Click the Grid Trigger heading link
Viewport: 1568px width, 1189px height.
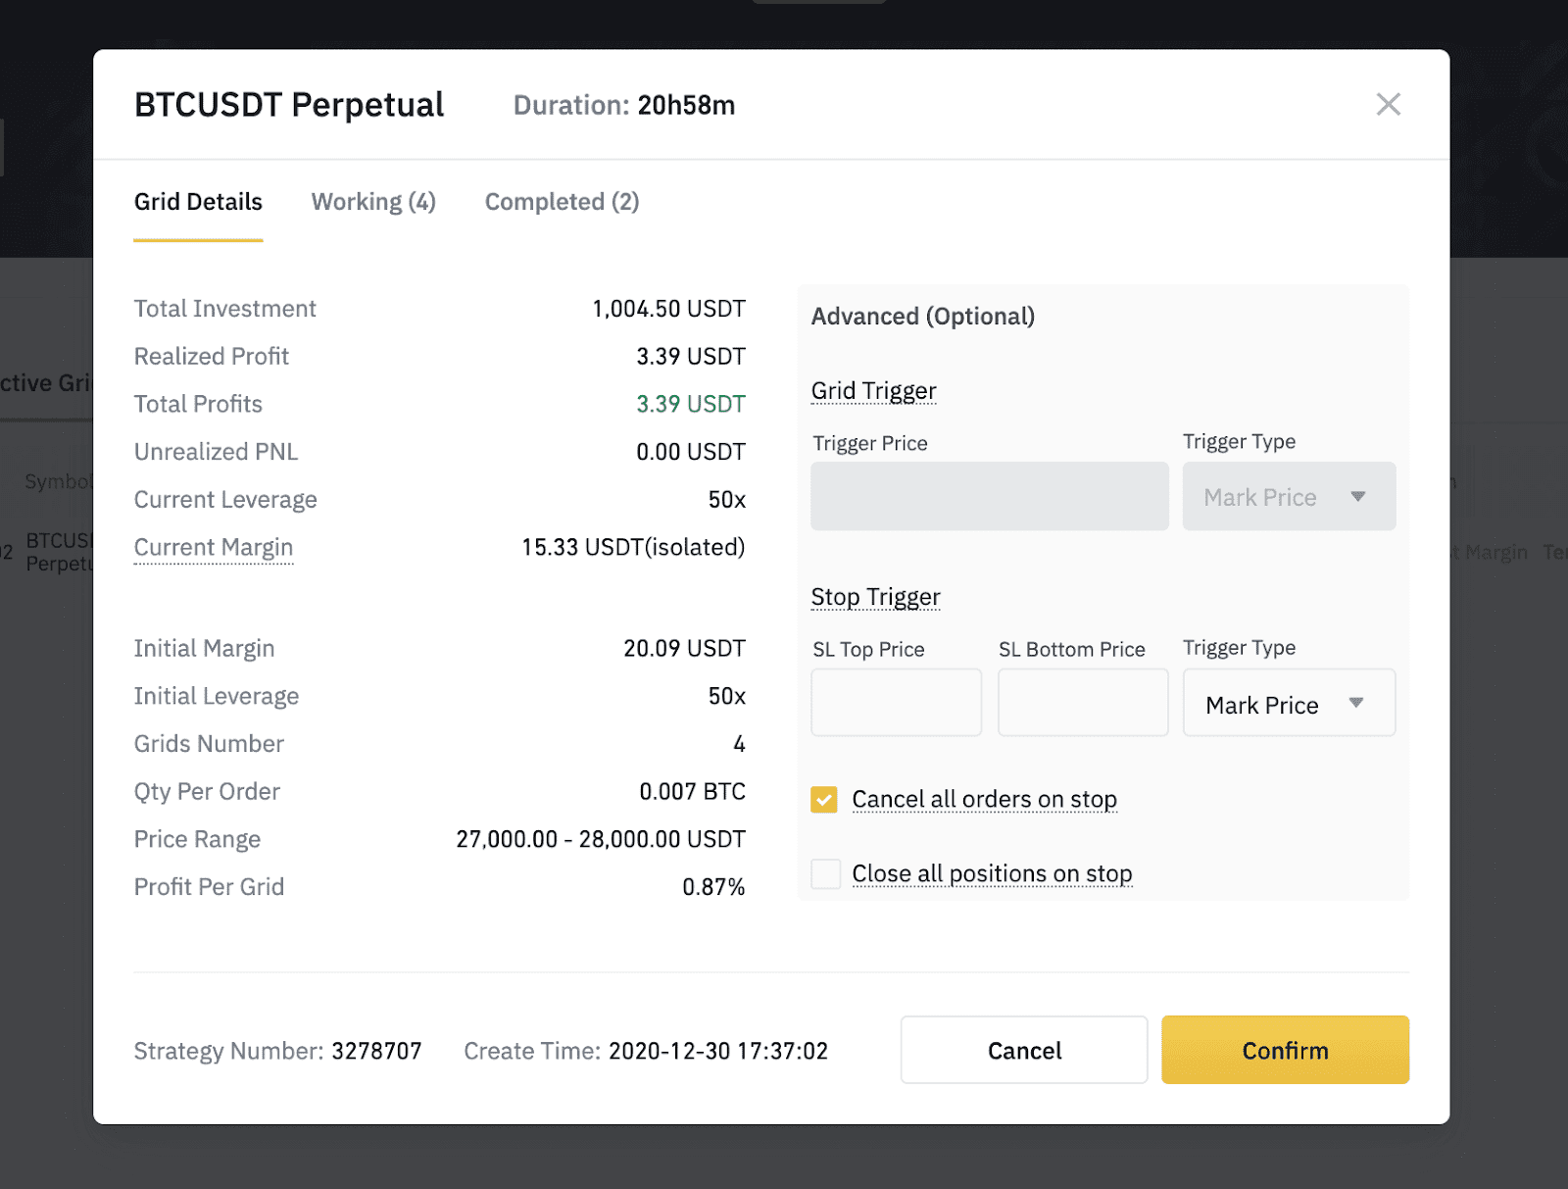(873, 391)
